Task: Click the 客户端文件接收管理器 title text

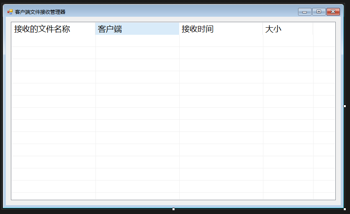Action: [x=40, y=12]
